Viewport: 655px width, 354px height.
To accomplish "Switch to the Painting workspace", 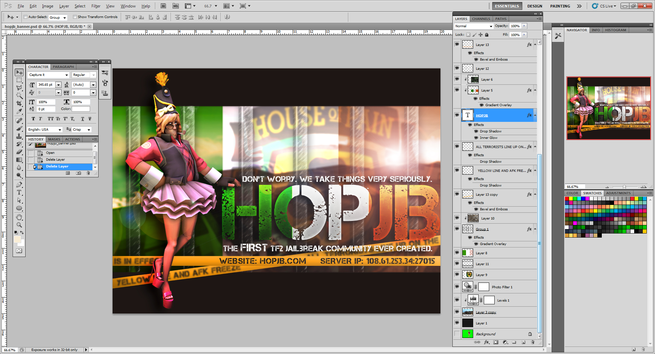I will [x=560, y=6].
